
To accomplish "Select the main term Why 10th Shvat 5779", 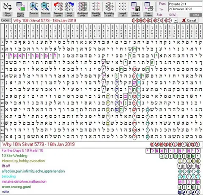I will tap(38, 144).
